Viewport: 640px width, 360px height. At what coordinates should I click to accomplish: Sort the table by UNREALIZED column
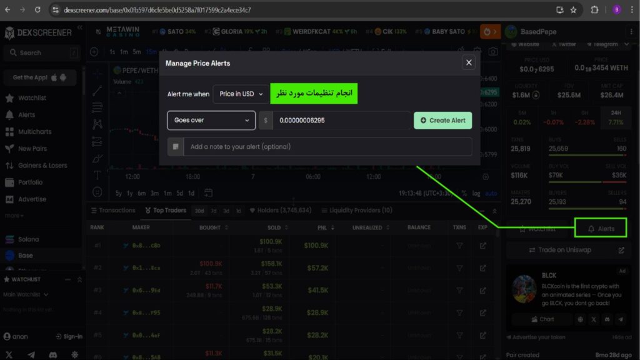371,227
